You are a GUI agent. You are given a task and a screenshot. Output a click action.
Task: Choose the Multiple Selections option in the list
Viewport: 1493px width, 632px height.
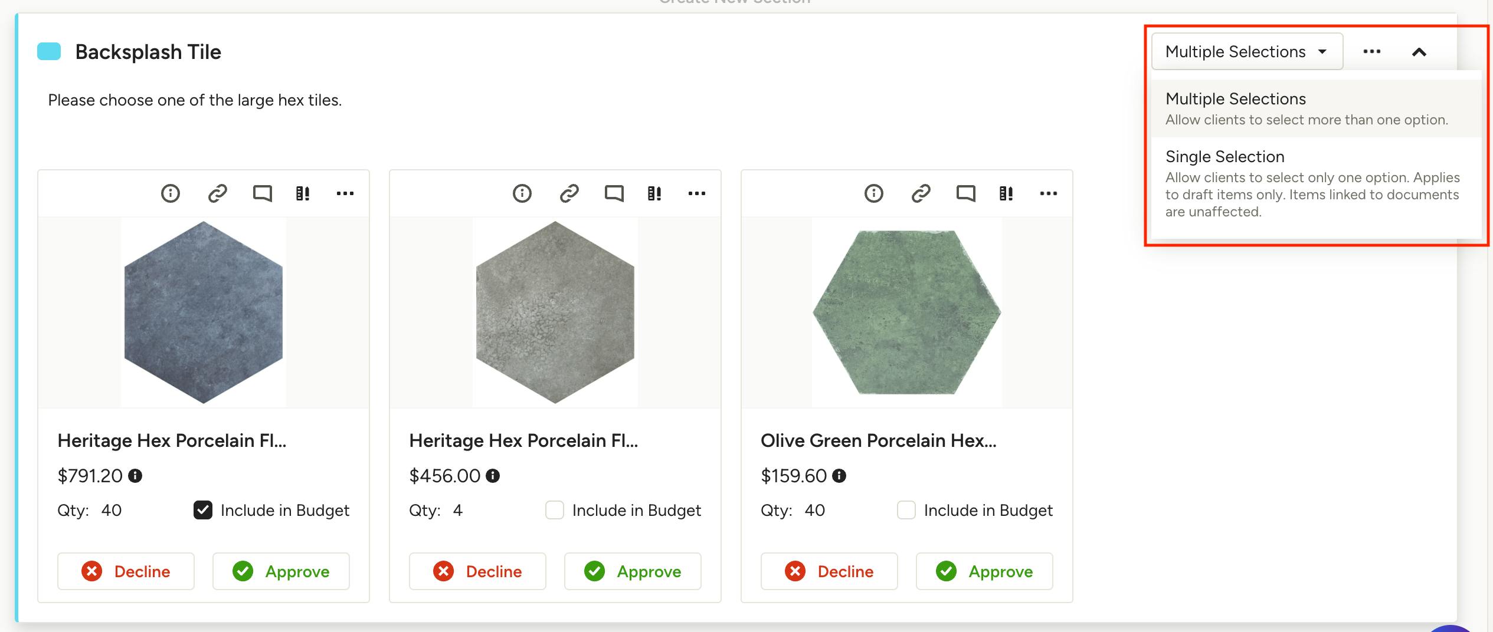pyautogui.click(x=1317, y=108)
